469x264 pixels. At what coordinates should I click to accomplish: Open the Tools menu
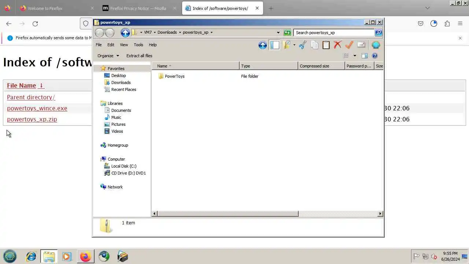point(139,45)
